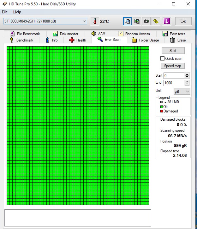Image resolution: width=197 pixels, height=229 pixels.
Task: Click the temperature thermometer icon
Action: pos(95,21)
